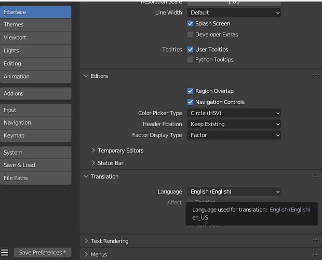Open the hamburger preferences menu
The width and height of the screenshot is (322, 260).
[5, 253]
